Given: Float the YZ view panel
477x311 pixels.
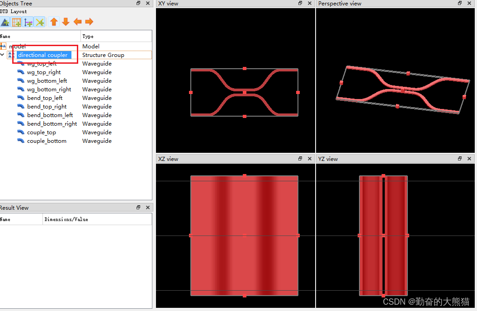Looking at the screenshot, I should coord(460,158).
